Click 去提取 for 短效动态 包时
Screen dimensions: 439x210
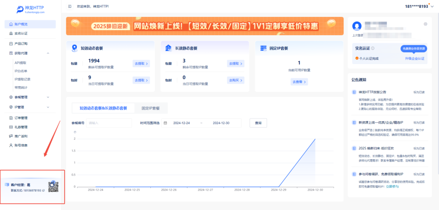pyautogui.click(x=141, y=80)
